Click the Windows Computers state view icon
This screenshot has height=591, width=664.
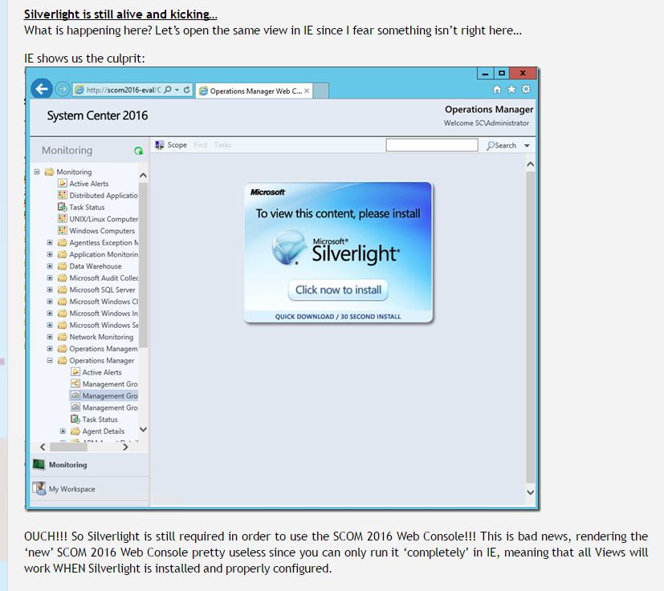63,231
